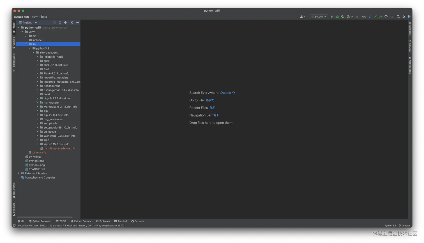424x243 pixels.
Task: Push commits with green Git arrow icon
Action: pos(381,17)
